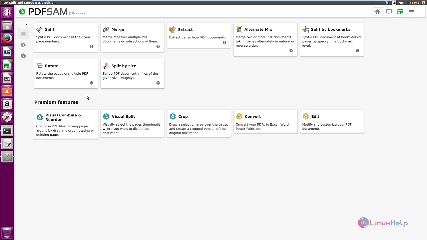Open the Split module title
Viewport: 427px width, 240px height.
(50, 29)
